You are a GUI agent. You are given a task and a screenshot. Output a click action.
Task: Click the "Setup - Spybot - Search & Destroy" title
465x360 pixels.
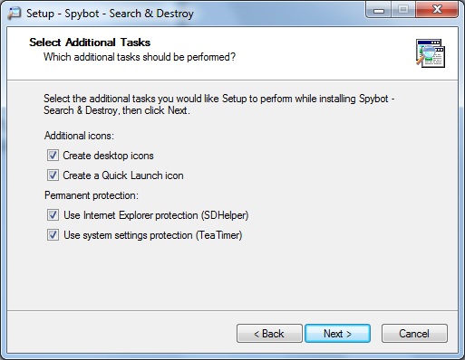click(110, 14)
